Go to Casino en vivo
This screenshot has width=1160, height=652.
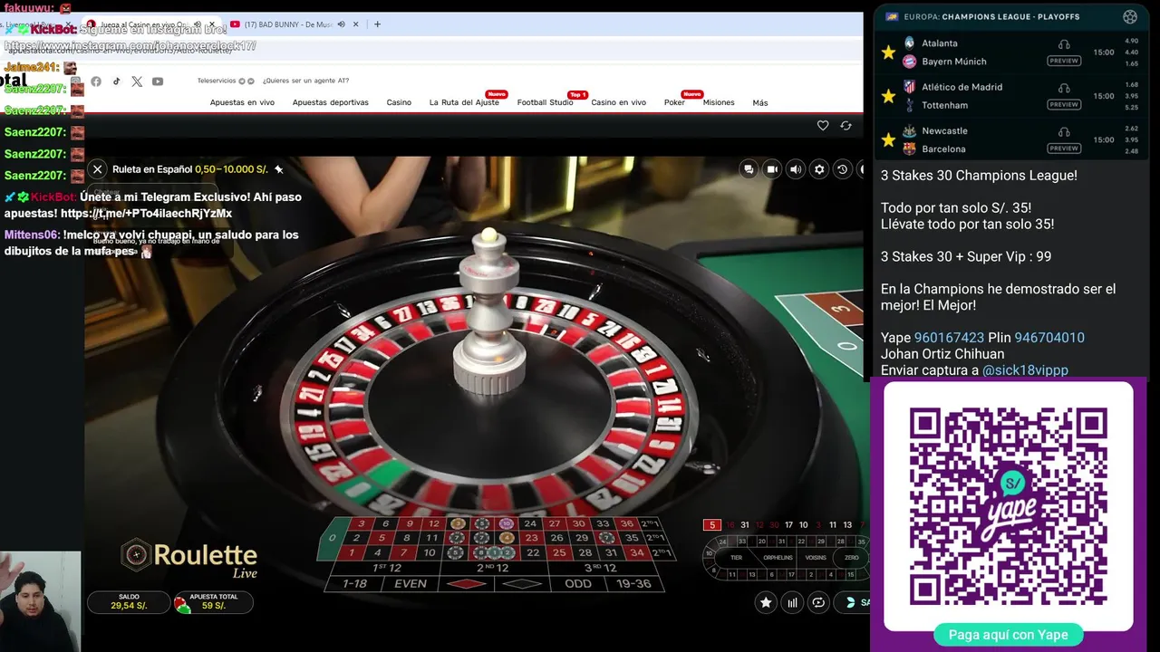[x=618, y=102]
